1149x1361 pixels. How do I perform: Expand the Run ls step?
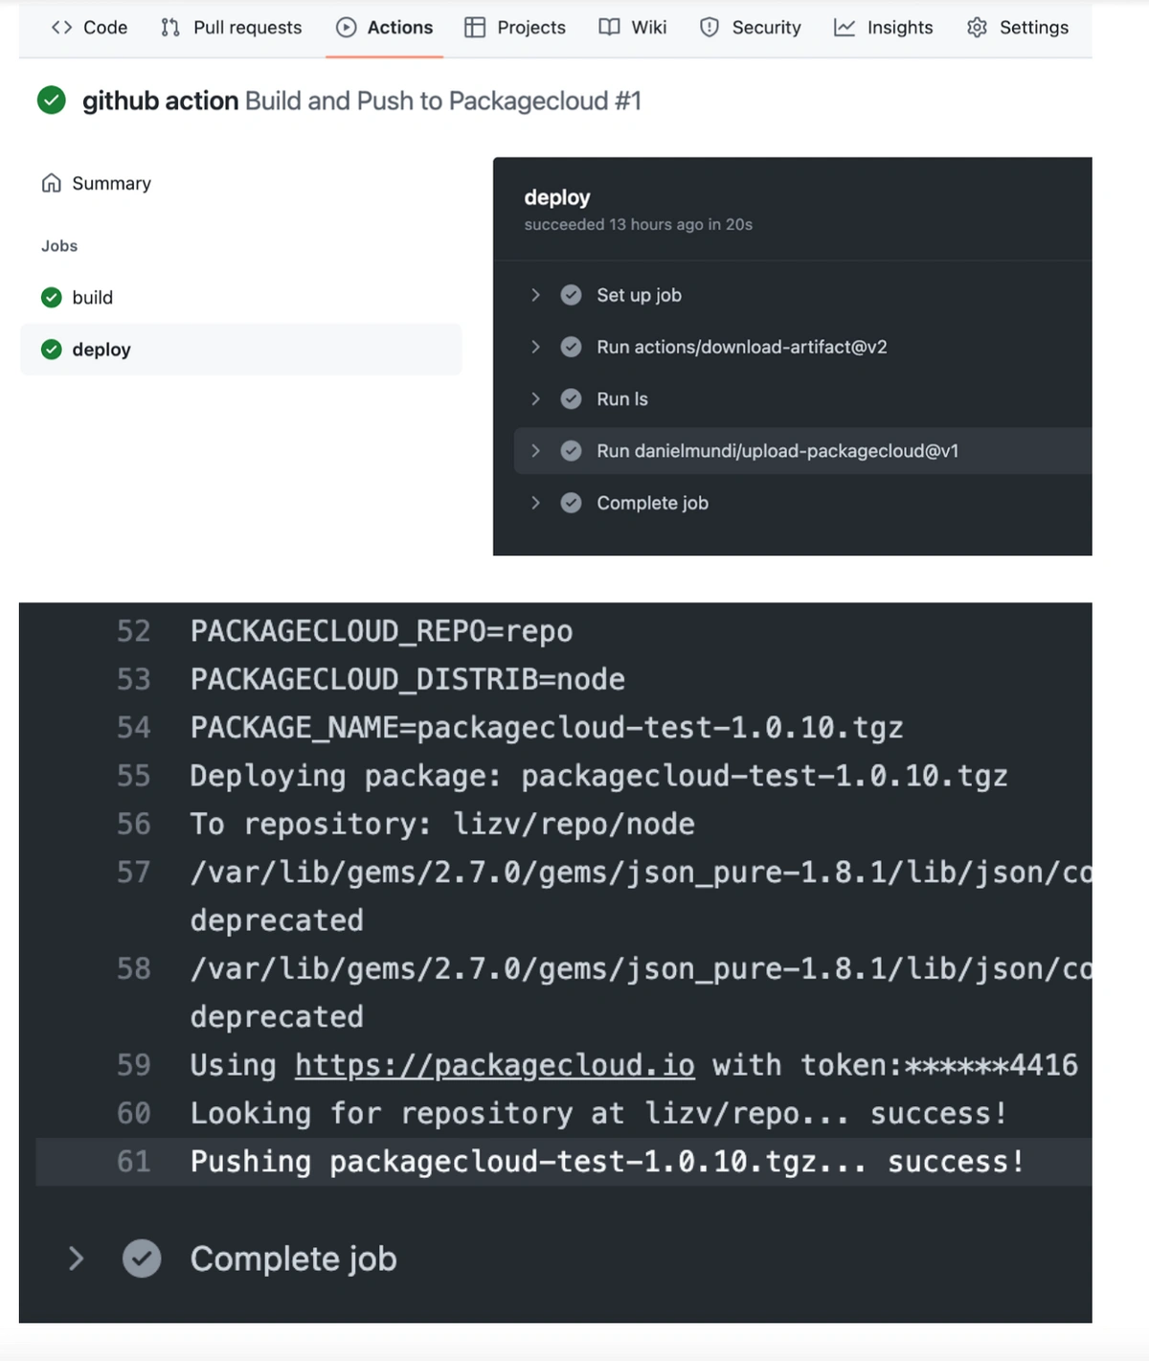point(535,398)
